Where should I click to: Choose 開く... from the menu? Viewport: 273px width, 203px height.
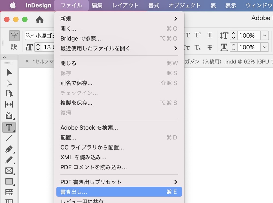119,29
